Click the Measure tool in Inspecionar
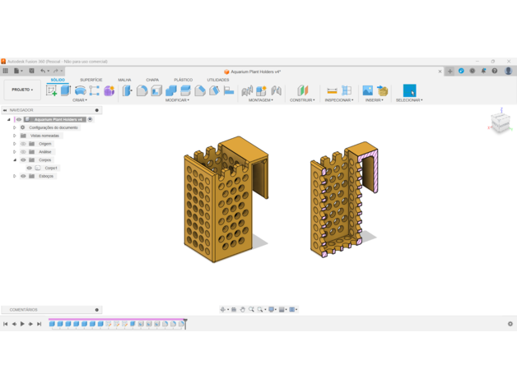This screenshot has height=388, width=517. (332, 90)
